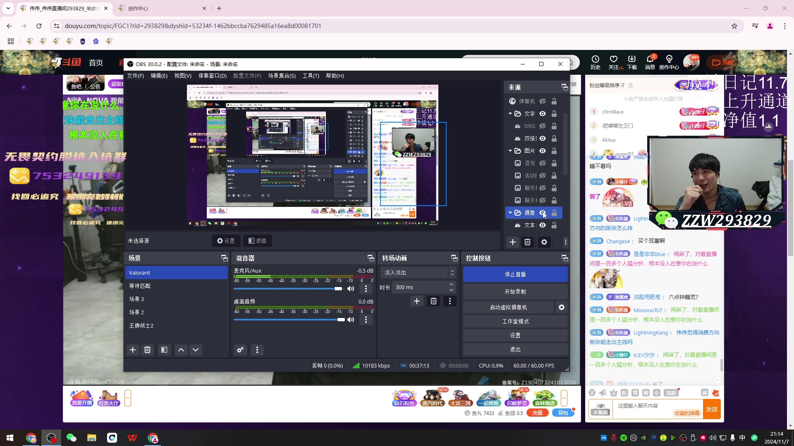Enable 工作室模式 studio mode
Screen dimensions: 794x446
click(x=515, y=321)
